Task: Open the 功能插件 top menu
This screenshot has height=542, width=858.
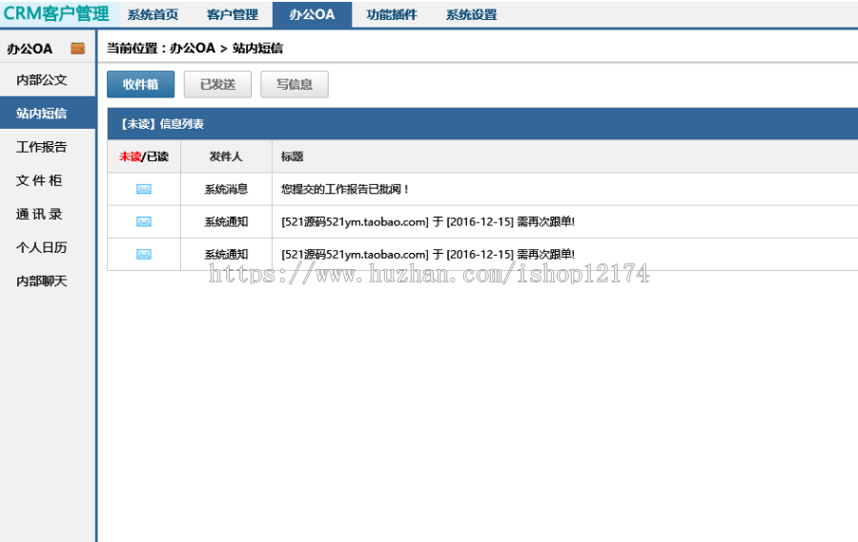Action: [x=392, y=14]
